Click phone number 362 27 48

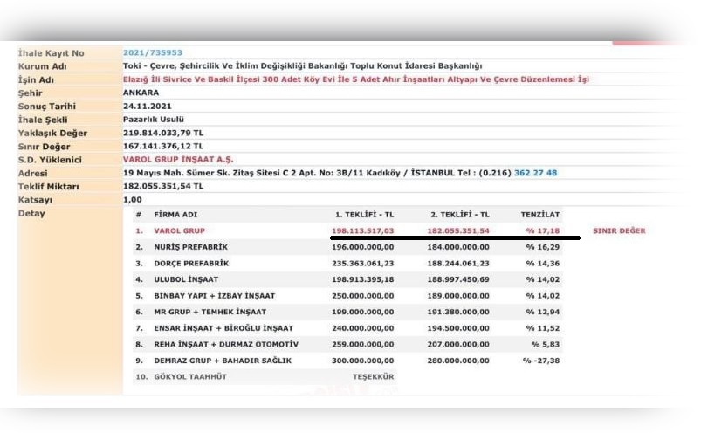(536, 173)
